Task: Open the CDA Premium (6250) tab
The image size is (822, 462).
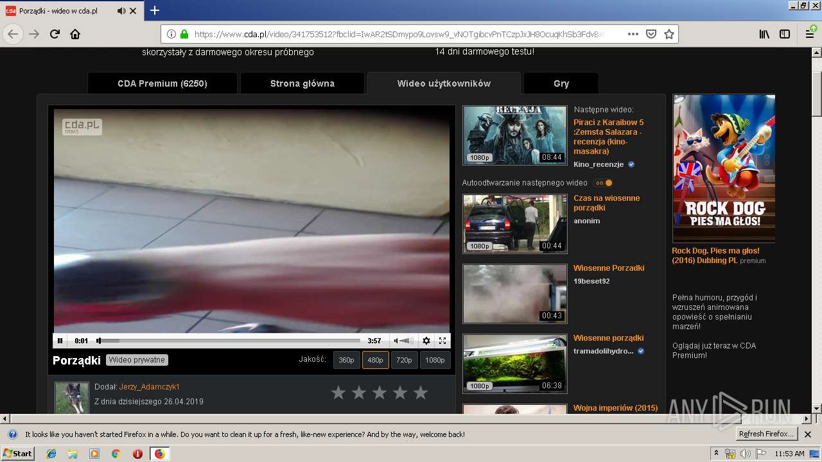Action: pos(162,83)
